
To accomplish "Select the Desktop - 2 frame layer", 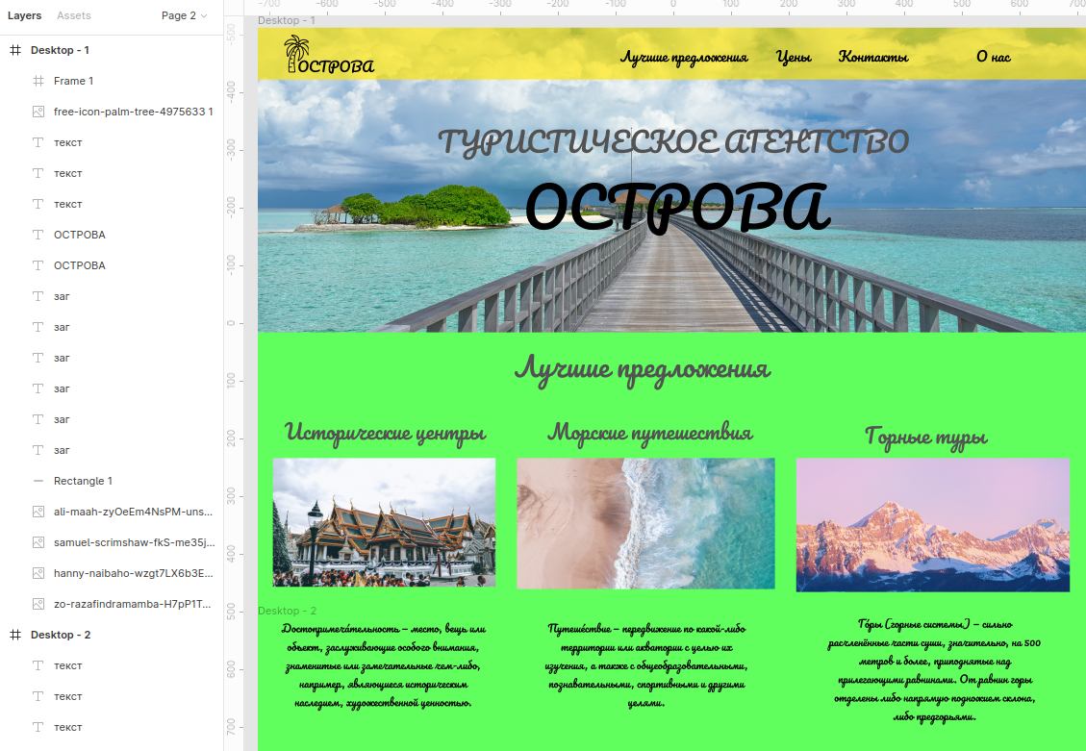I will 112,635.
